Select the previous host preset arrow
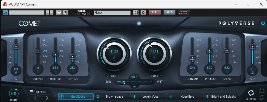Image resolution: width=267 pixels, height=102 pixels. [47, 13]
